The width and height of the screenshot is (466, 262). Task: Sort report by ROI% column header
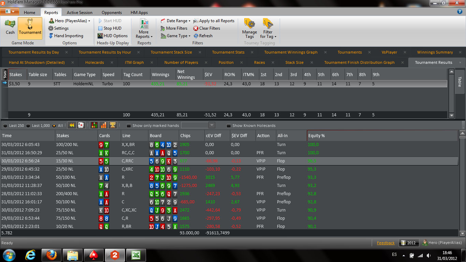[x=232, y=74]
